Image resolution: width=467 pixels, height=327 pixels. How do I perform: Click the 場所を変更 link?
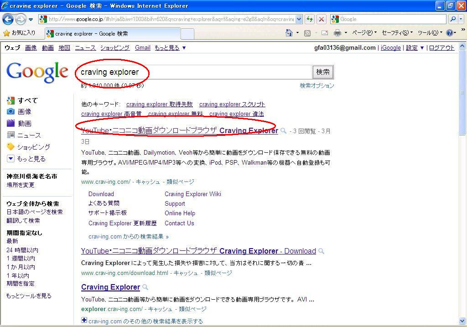coord(21,185)
